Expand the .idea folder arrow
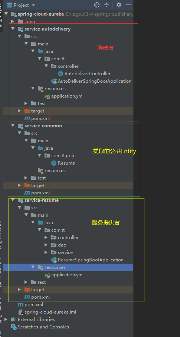This screenshot has height=337, width=180. point(13,21)
